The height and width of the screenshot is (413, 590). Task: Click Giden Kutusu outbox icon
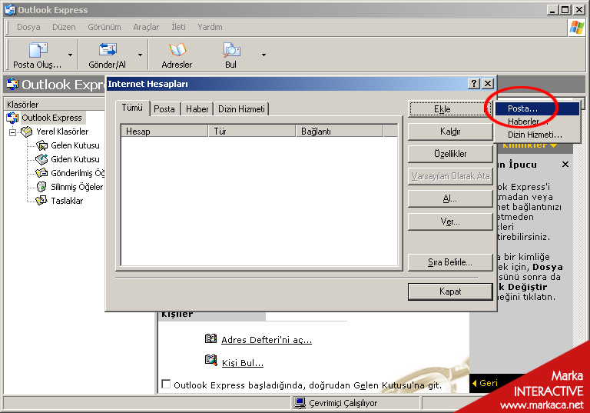coord(41,159)
